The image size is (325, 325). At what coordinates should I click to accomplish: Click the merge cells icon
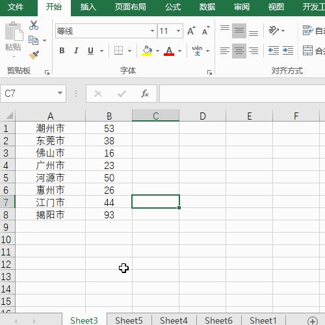coord(307,51)
